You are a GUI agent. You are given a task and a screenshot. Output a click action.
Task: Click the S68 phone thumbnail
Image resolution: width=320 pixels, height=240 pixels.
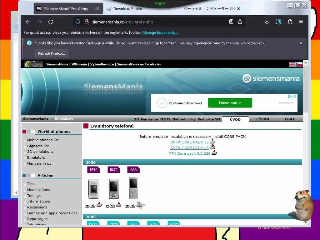click(133, 188)
